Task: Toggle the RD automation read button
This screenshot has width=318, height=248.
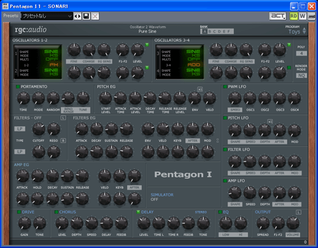Action: (x=294, y=16)
